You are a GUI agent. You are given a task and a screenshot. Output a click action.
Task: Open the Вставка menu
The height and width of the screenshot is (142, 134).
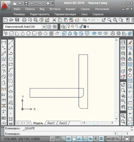pos(55,9)
